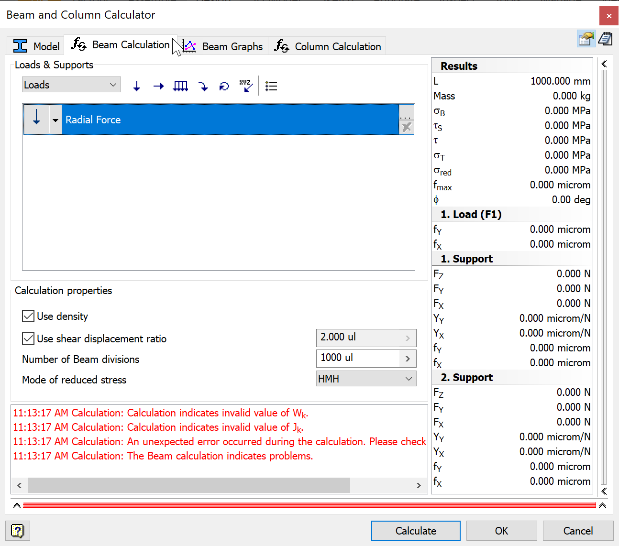Open the load list options icon
Image resolution: width=619 pixels, height=546 pixels.
point(271,86)
